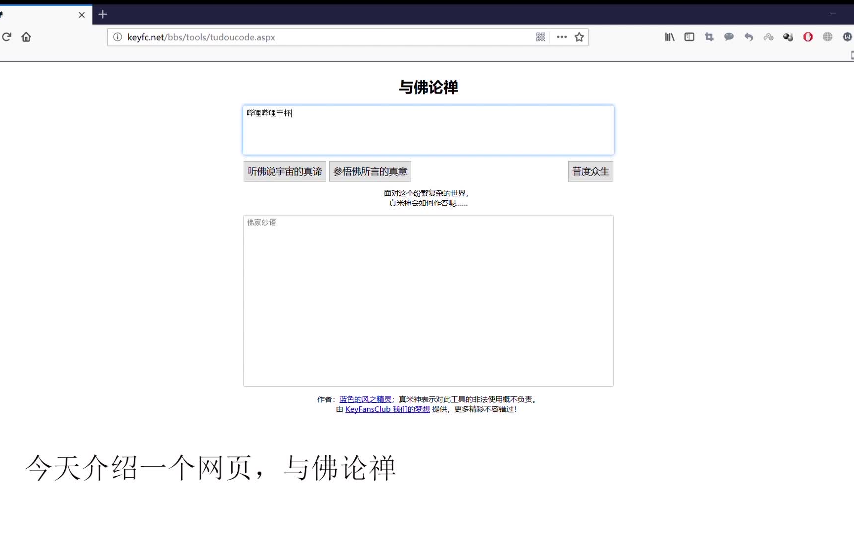Image resolution: width=854 pixels, height=534 pixels.
Task: Open the KeyFansClub 我们的梦想 link
Action: click(387, 409)
